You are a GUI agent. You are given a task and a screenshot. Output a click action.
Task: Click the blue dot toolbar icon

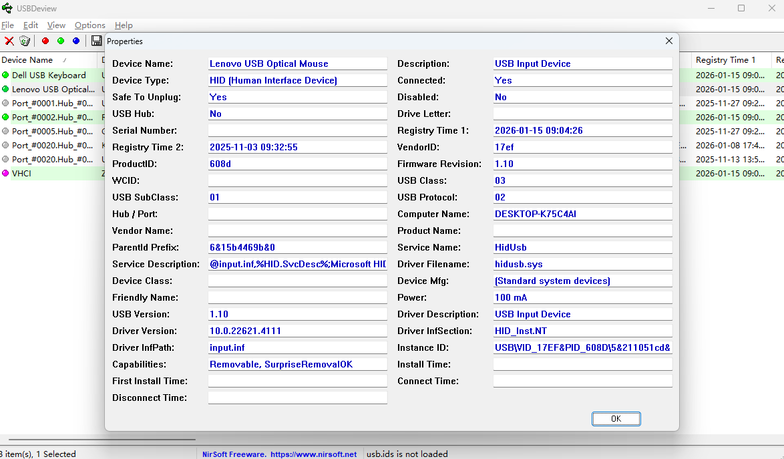(76, 41)
